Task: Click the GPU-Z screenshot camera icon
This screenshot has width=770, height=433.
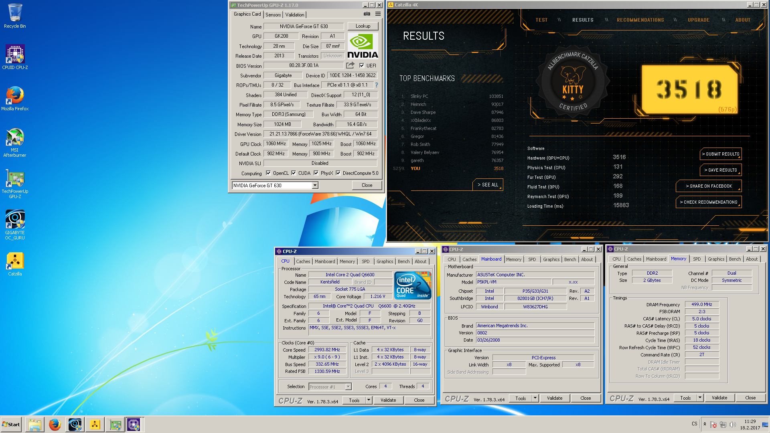Action: click(x=367, y=14)
